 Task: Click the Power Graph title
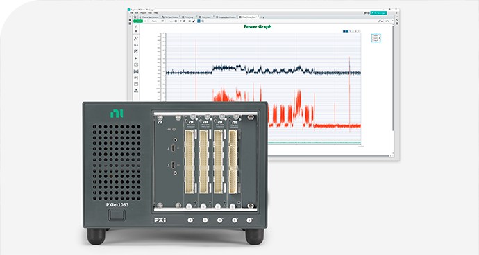click(x=258, y=26)
